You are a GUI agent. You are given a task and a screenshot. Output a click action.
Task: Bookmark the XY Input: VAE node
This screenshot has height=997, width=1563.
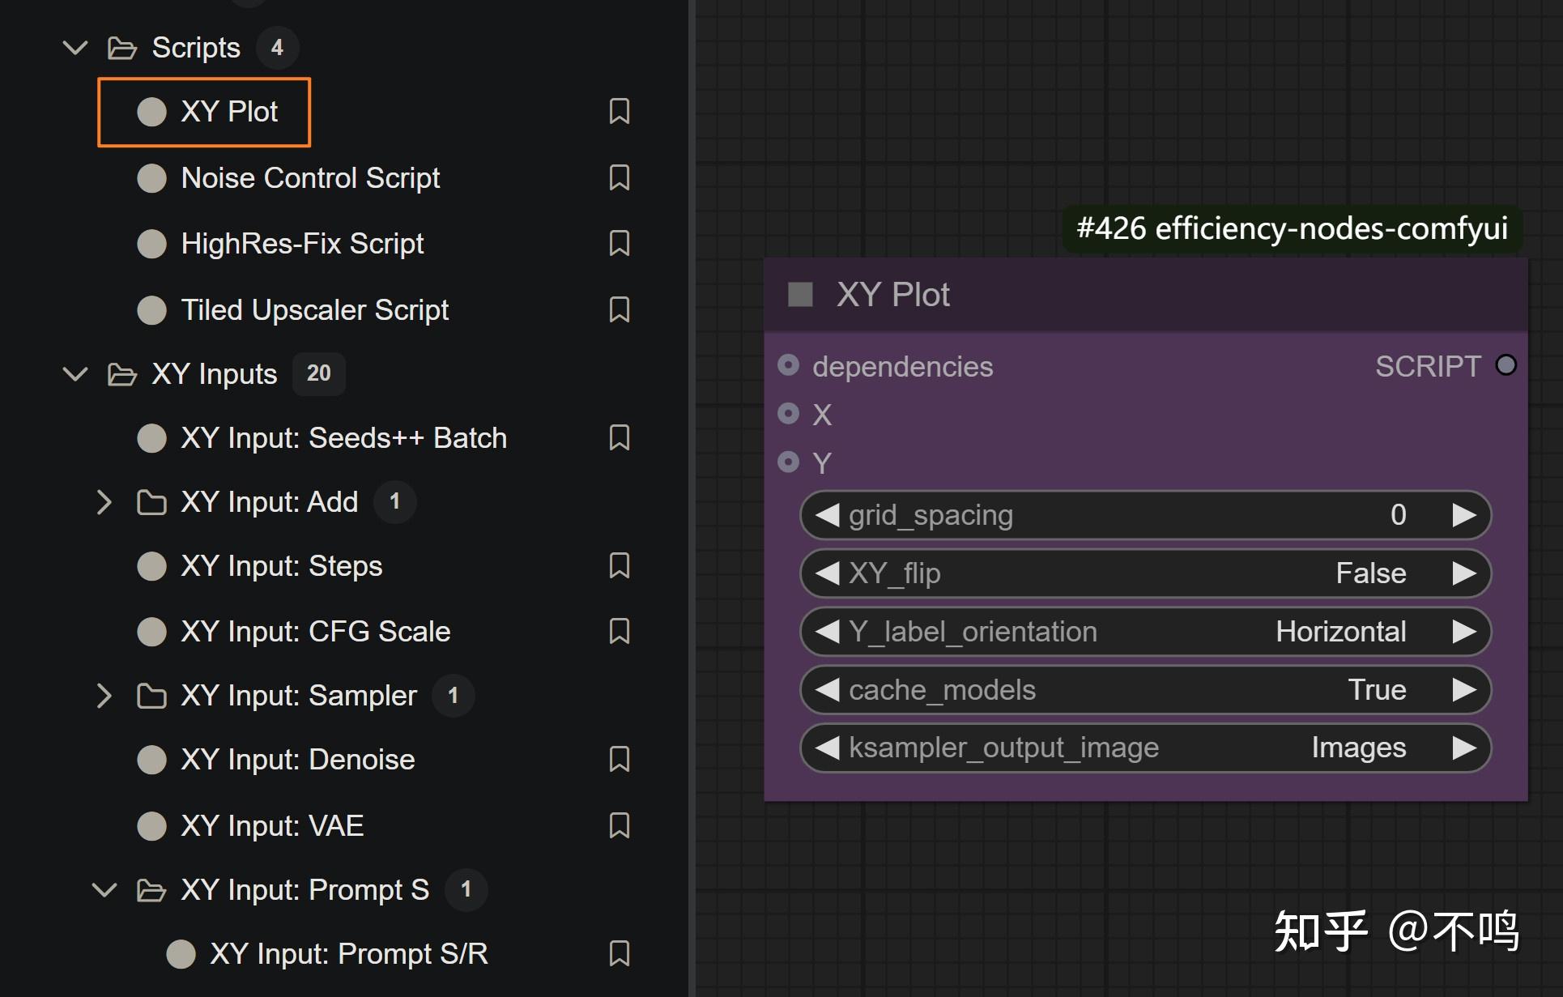tap(619, 825)
